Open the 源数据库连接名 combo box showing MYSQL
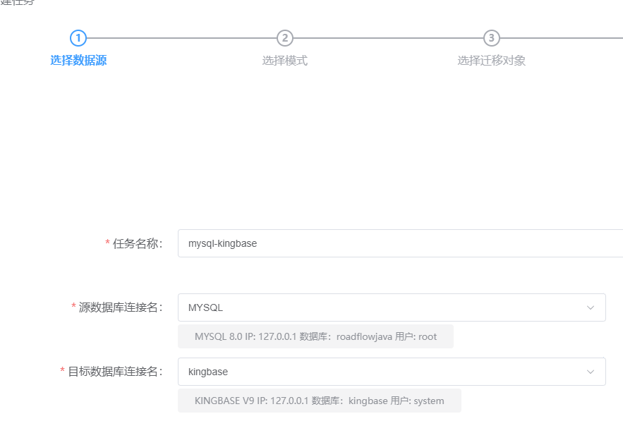The width and height of the screenshot is (623, 445). (x=381, y=307)
